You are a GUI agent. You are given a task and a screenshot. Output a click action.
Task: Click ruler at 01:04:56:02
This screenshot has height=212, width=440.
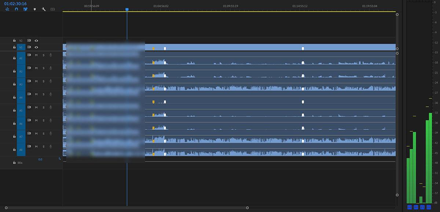tap(161, 6)
